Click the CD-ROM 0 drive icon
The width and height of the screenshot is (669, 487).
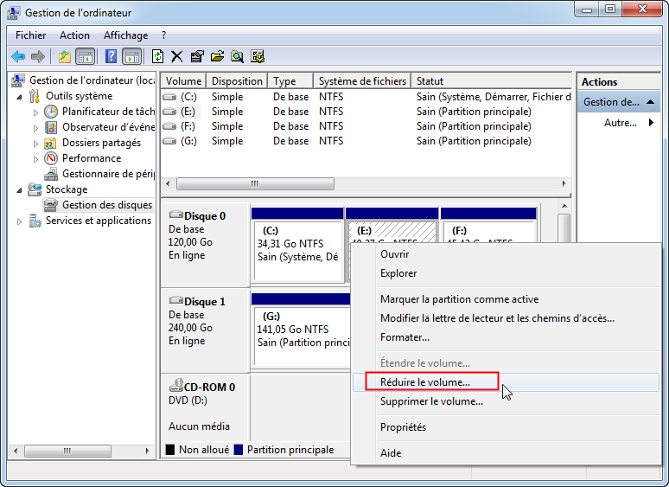point(176,385)
